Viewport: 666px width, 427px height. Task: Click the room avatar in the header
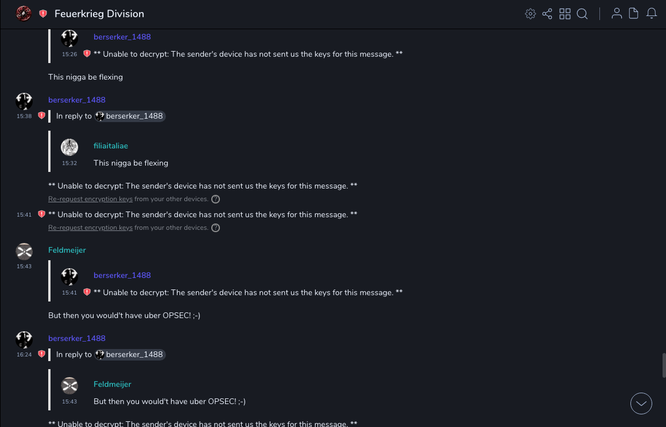pos(24,14)
